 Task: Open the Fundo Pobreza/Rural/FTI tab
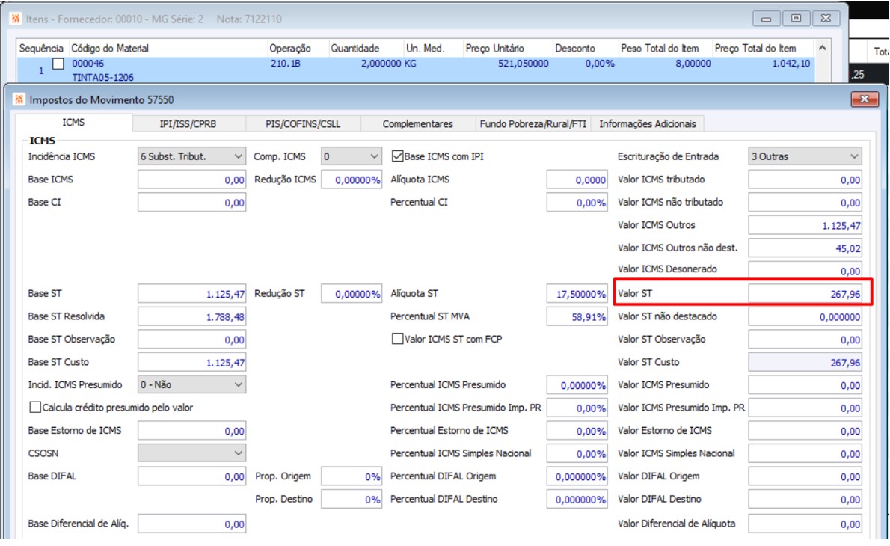[x=533, y=123]
